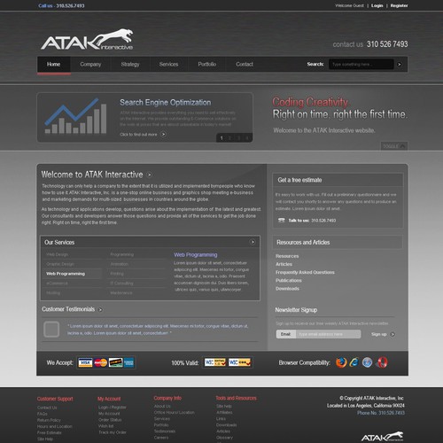Viewport: 443px width, 443px height.
Task: Open the Strategy nav tab
Action: pyautogui.click(x=130, y=64)
